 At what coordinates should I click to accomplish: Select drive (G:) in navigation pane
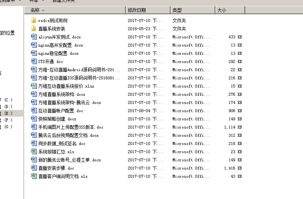[x=8, y=127]
